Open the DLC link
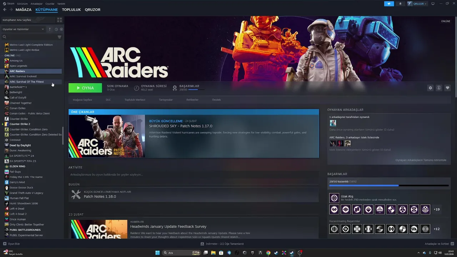Image resolution: width=457 pixels, height=257 pixels. coord(108,100)
